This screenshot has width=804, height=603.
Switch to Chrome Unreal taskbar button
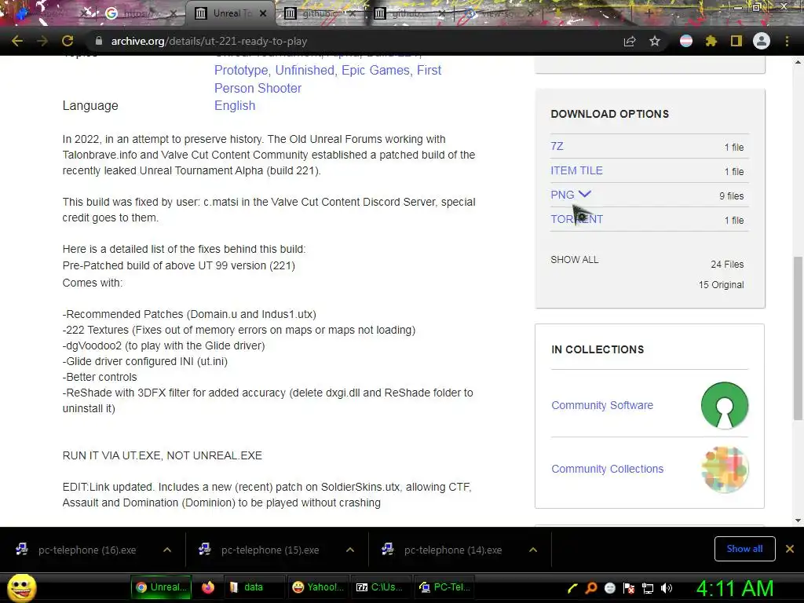[161, 587]
